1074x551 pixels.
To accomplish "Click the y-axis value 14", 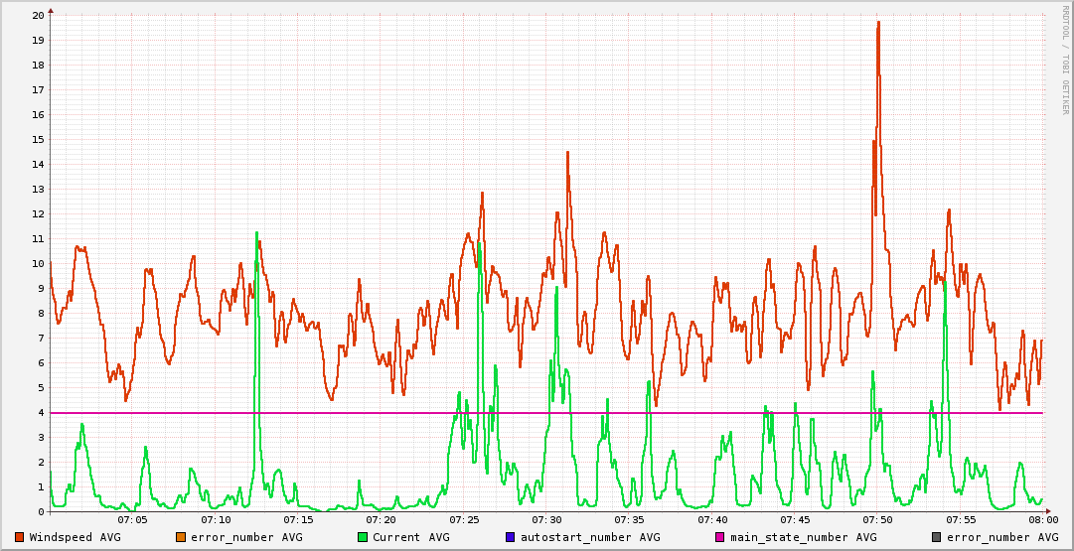I will tap(39, 164).
